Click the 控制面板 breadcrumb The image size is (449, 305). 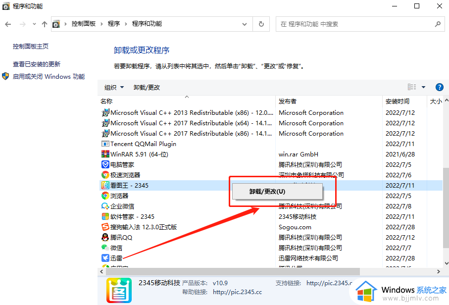[84, 24]
